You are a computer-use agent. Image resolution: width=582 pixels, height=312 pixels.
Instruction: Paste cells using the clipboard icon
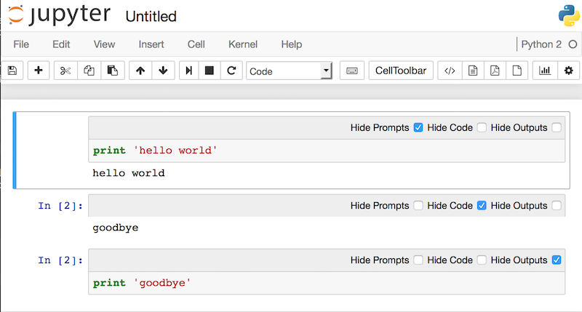click(x=112, y=71)
